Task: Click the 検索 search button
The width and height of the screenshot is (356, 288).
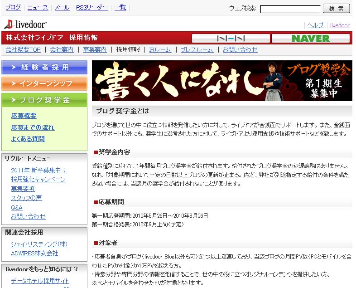Action: (337, 9)
